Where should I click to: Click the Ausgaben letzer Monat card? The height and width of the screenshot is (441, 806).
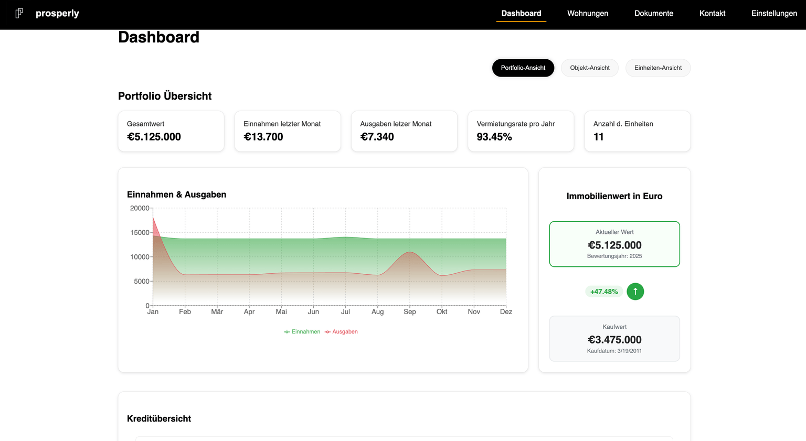(404, 131)
